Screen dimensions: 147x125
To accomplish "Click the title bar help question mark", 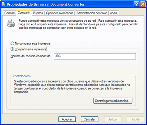I will pyautogui.click(x=136, y=4).
